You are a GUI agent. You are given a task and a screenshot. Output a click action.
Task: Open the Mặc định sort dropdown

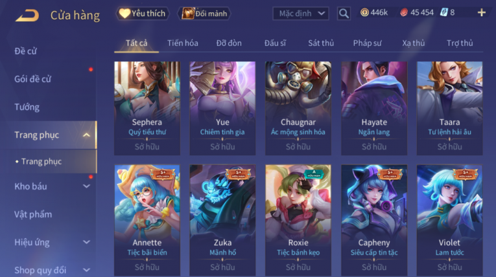[x=300, y=14]
